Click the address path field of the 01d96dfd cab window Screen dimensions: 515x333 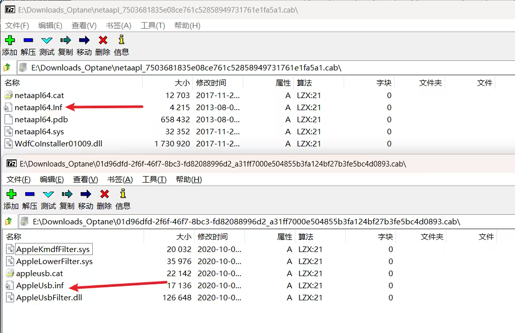(267, 221)
